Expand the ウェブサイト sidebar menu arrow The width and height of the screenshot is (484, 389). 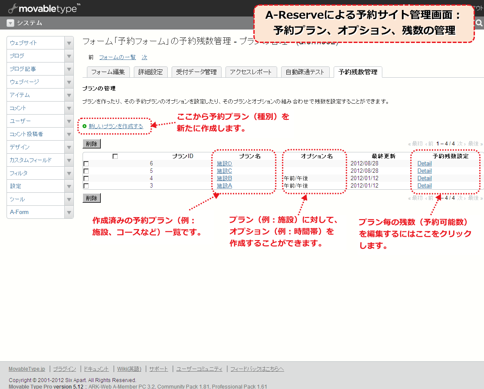pos(69,43)
